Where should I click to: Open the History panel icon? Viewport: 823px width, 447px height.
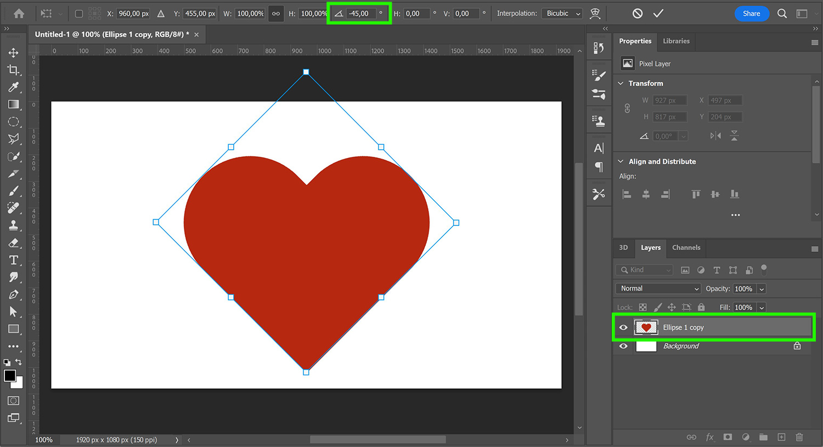click(x=599, y=48)
